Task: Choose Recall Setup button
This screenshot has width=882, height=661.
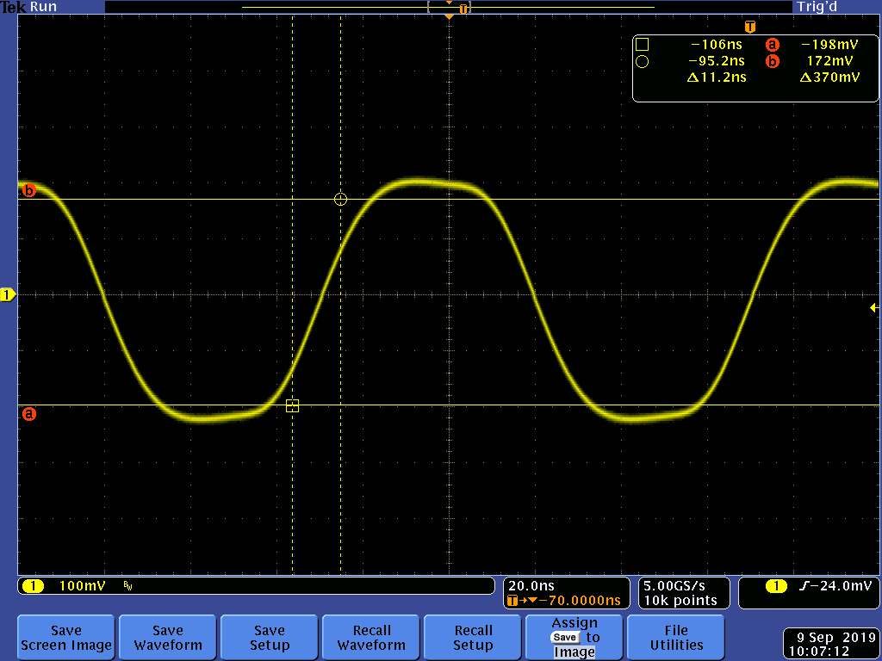Action: pos(473,638)
